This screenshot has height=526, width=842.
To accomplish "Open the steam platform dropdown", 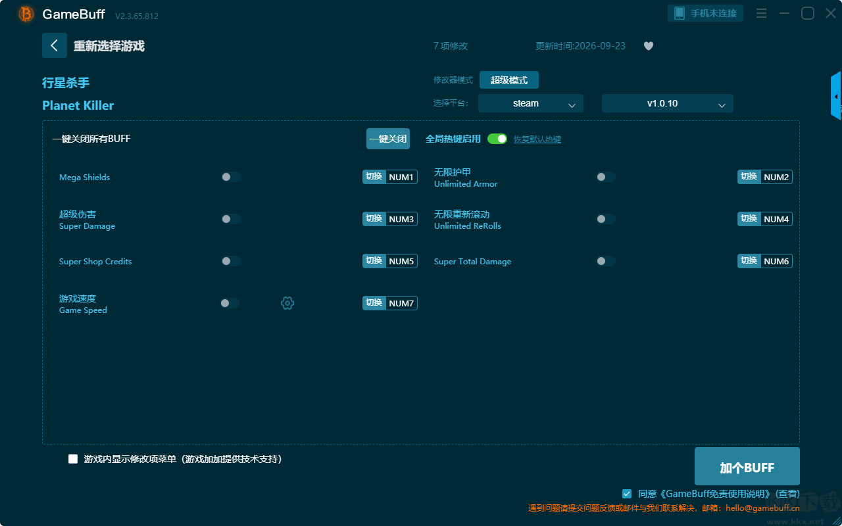I will coord(531,103).
